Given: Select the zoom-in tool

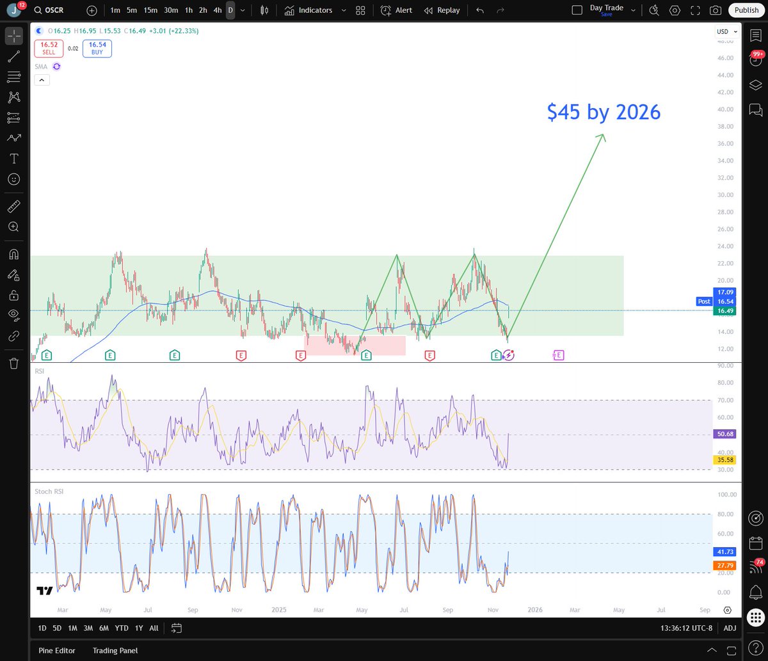Looking at the screenshot, I should click(14, 227).
